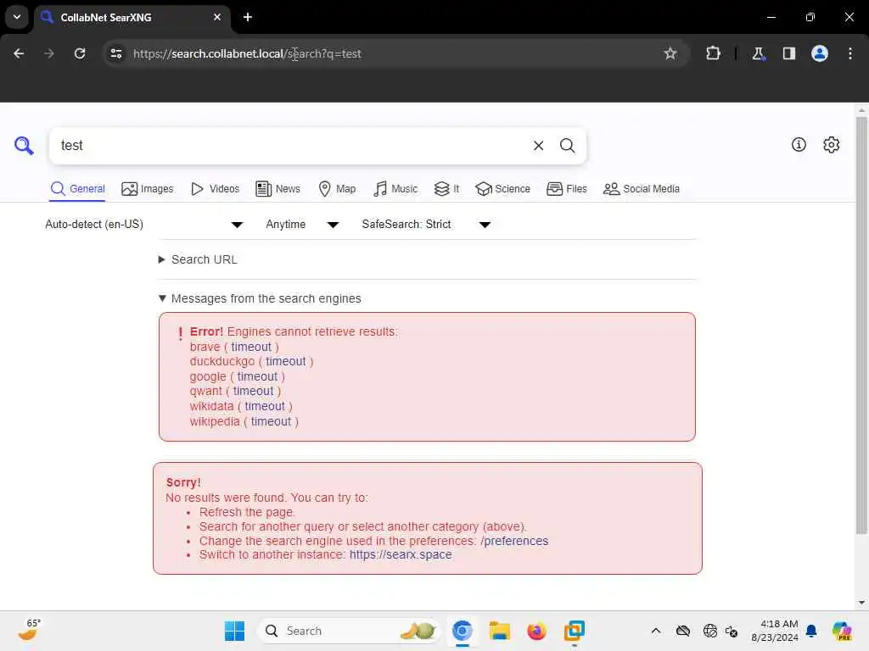Open the Chrome three-dot menu
The width and height of the screenshot is (869, 651).
[x=850, y=53]
